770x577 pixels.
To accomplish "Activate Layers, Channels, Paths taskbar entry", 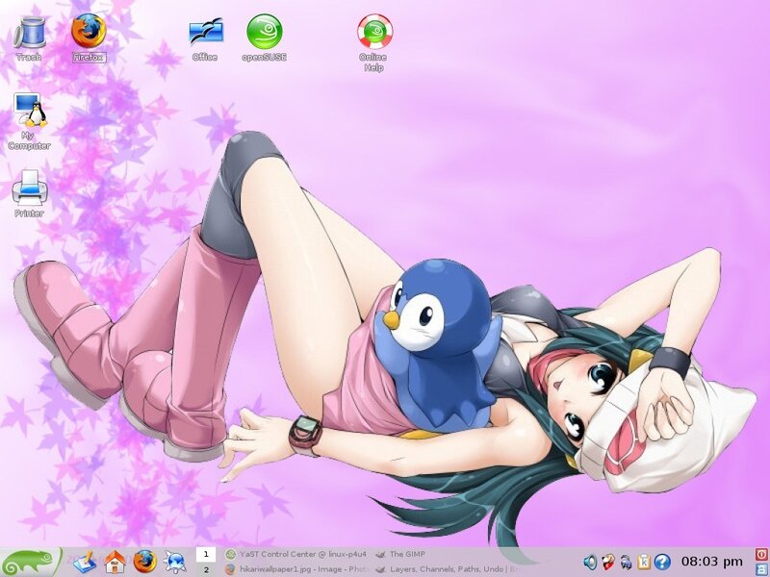I will 448,569.
